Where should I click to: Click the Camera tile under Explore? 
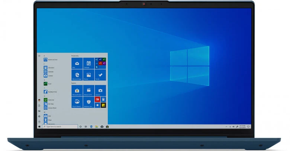click(100, 91)
